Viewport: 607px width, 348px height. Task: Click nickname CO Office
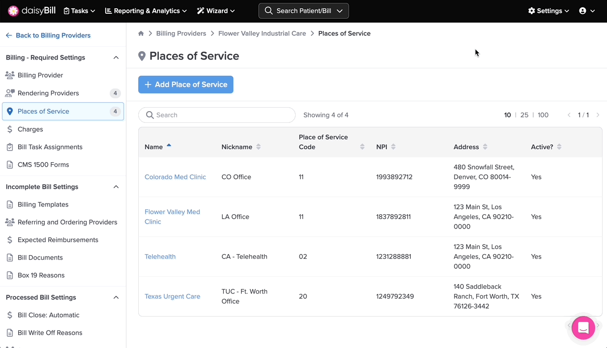coord(236,177)
